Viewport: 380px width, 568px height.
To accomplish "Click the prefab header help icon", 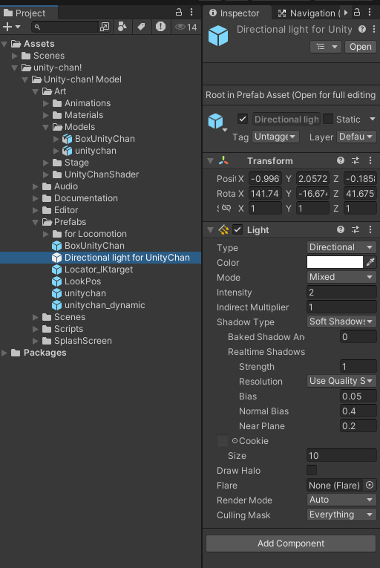I will (x=362, y=29).
